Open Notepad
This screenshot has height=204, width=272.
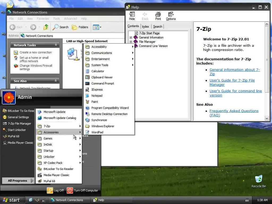click(109, 96)
